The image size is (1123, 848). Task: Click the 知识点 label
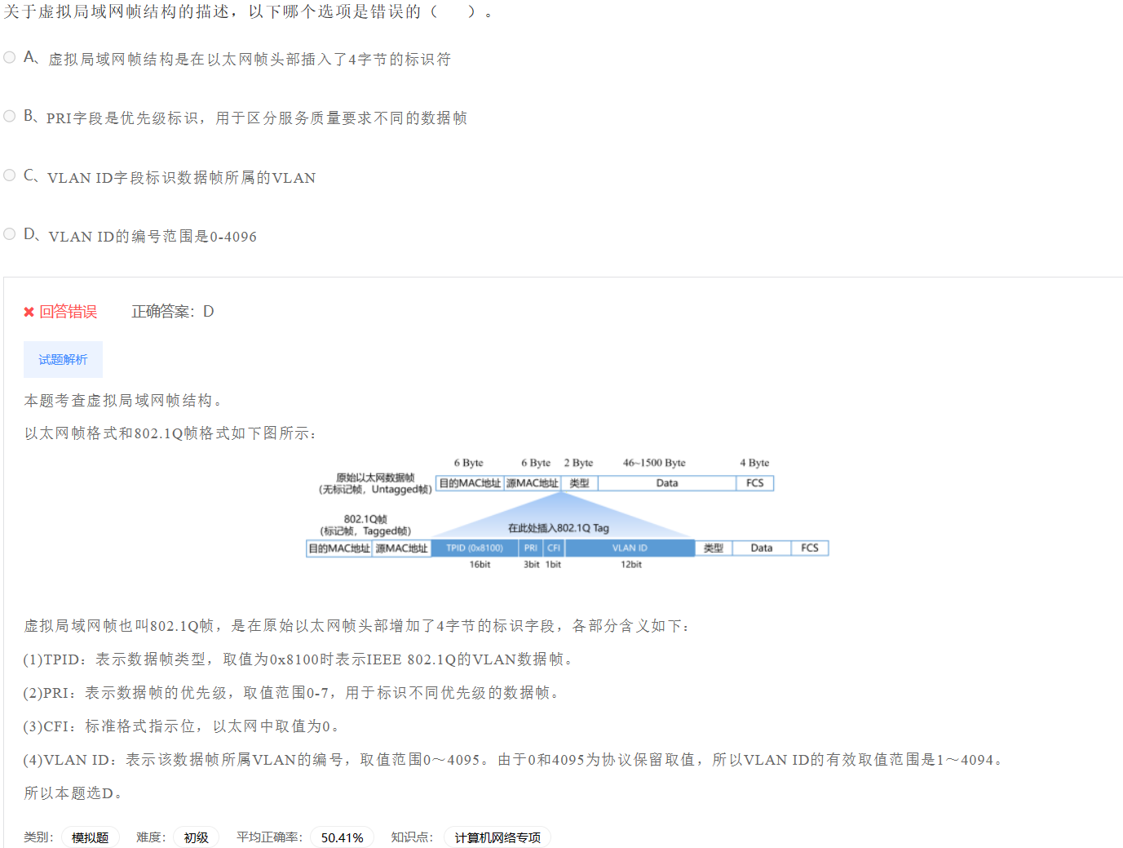pos(412,837)
